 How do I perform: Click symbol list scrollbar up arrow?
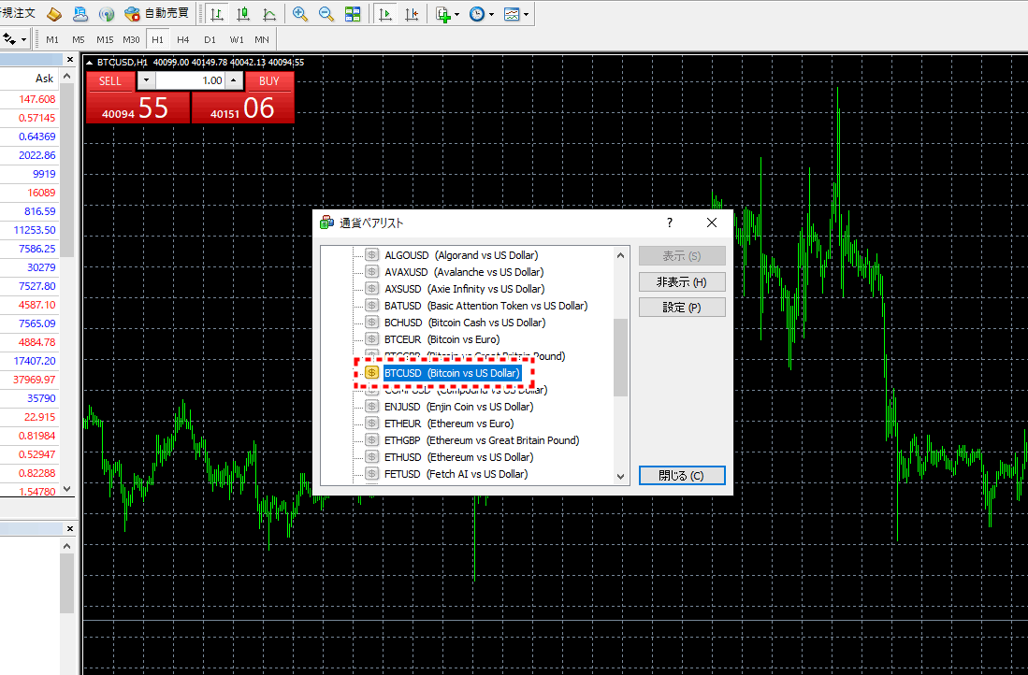point(621,255)
